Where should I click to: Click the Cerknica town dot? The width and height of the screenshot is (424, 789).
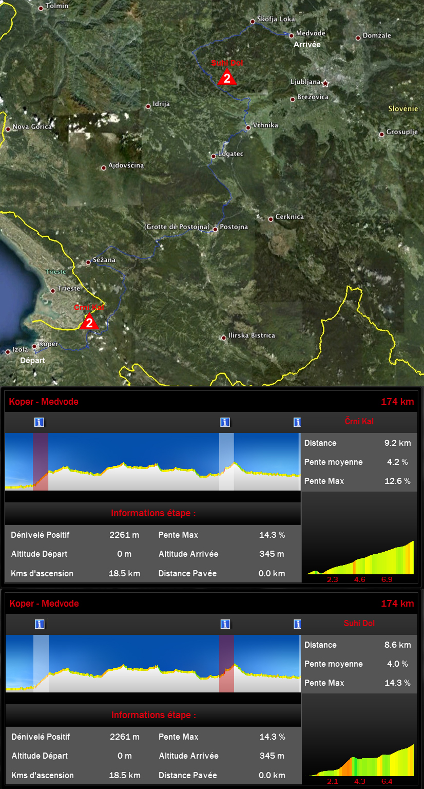[x=271, y=219]
